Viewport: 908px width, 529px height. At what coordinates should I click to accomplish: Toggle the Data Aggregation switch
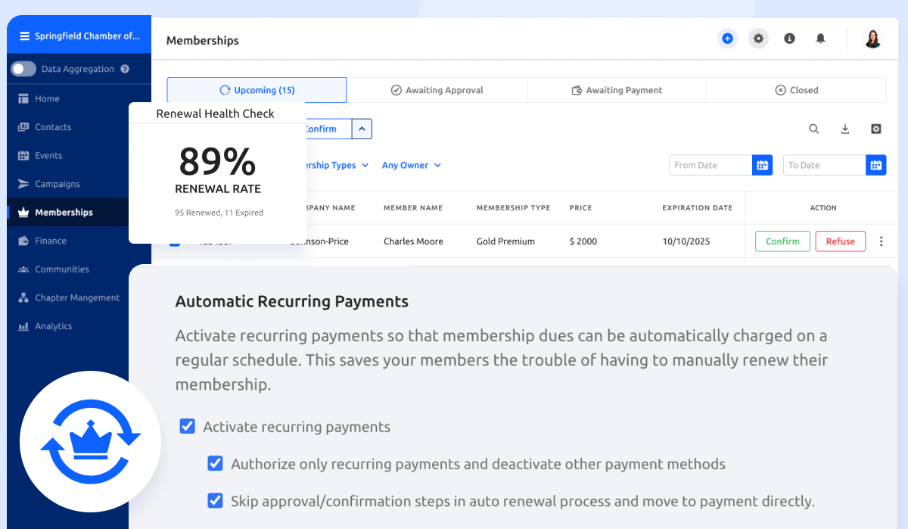pyautogui.click(x=23, y=69)
